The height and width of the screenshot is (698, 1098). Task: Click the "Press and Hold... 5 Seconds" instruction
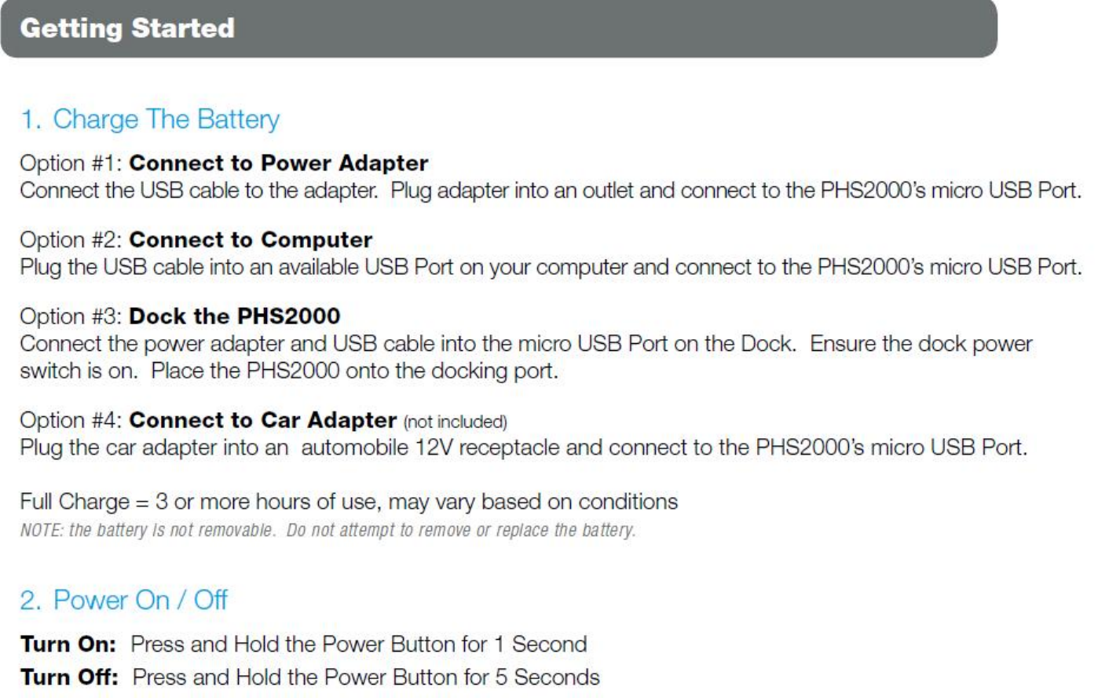(366, 678)
